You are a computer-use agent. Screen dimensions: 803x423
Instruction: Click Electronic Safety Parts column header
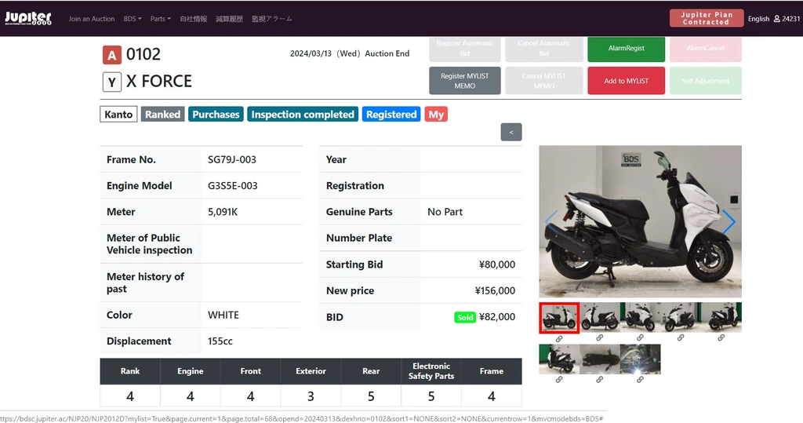pos(431,371)
